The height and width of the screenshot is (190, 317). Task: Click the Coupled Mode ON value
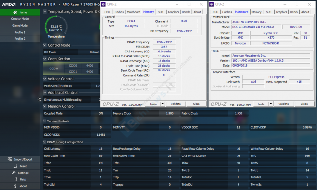(x=100, y=113)
